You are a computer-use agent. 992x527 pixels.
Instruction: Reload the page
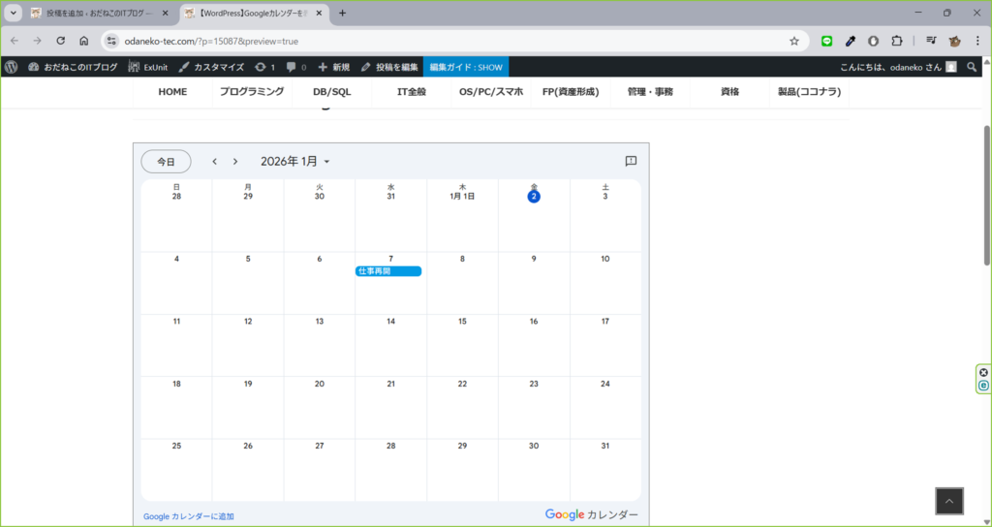click(60, 41)
